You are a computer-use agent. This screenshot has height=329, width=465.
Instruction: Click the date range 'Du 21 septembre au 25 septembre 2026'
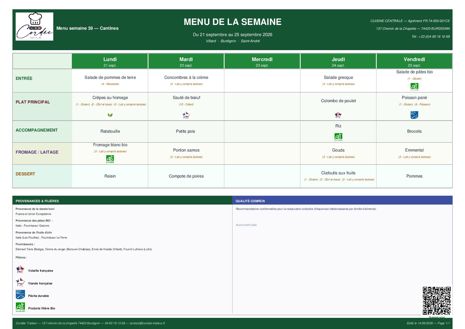pos(232,35)
